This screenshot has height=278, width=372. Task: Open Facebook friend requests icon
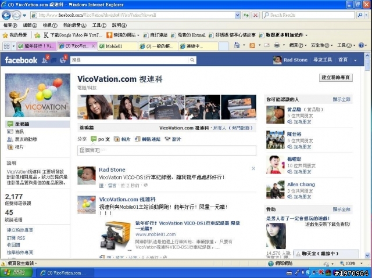click(45, 60)
